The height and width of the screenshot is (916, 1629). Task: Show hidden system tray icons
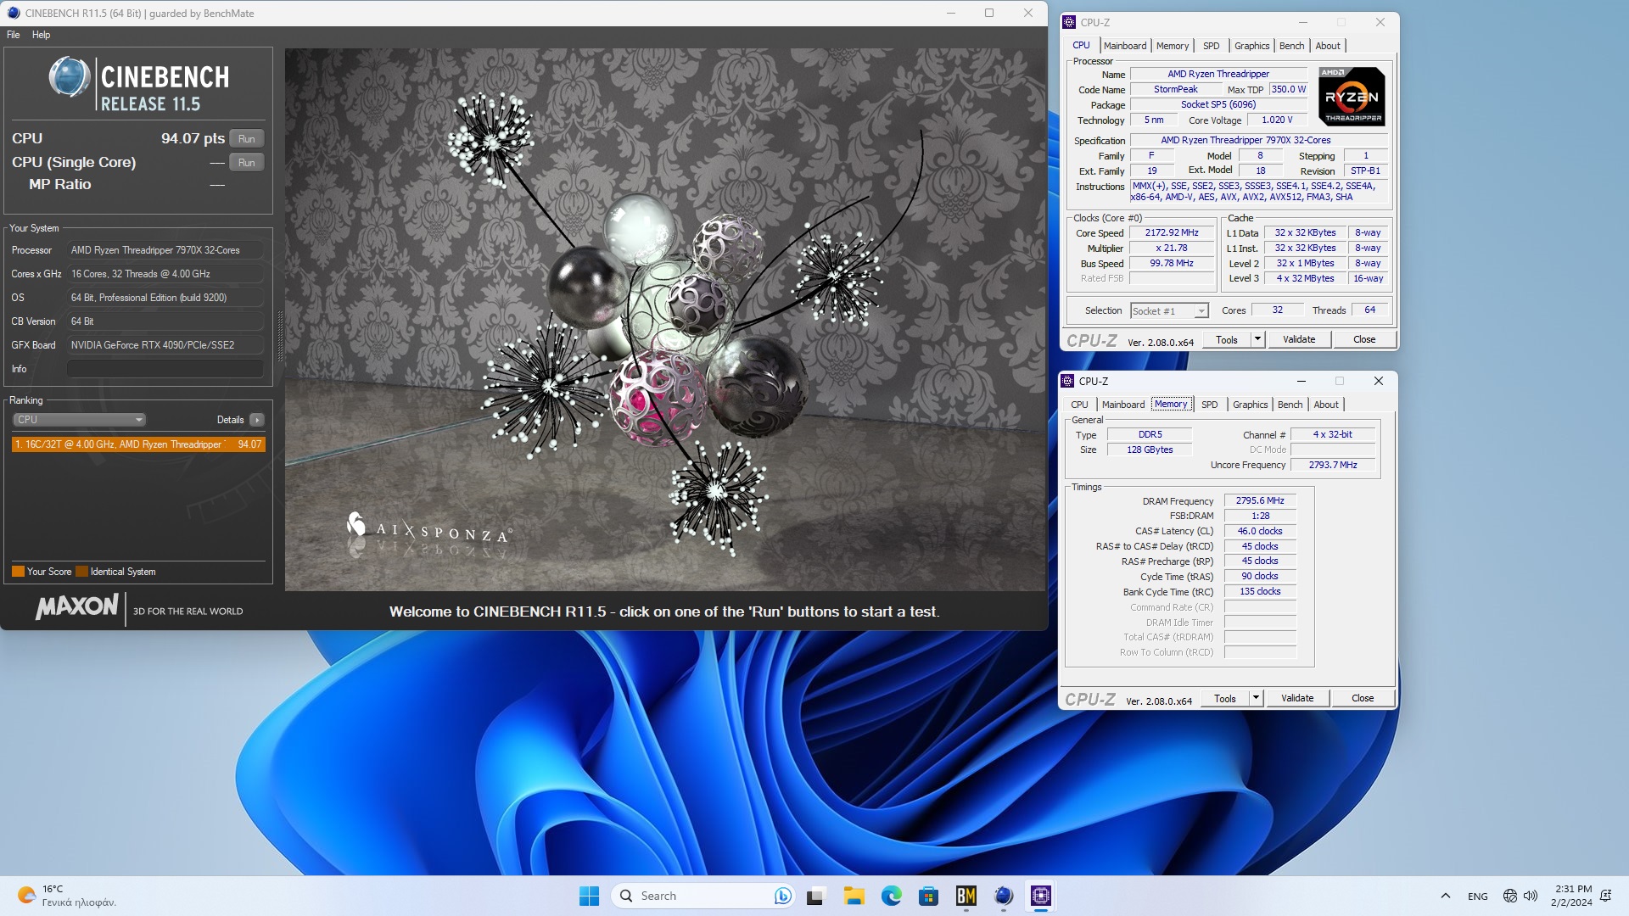point(1446,896)
